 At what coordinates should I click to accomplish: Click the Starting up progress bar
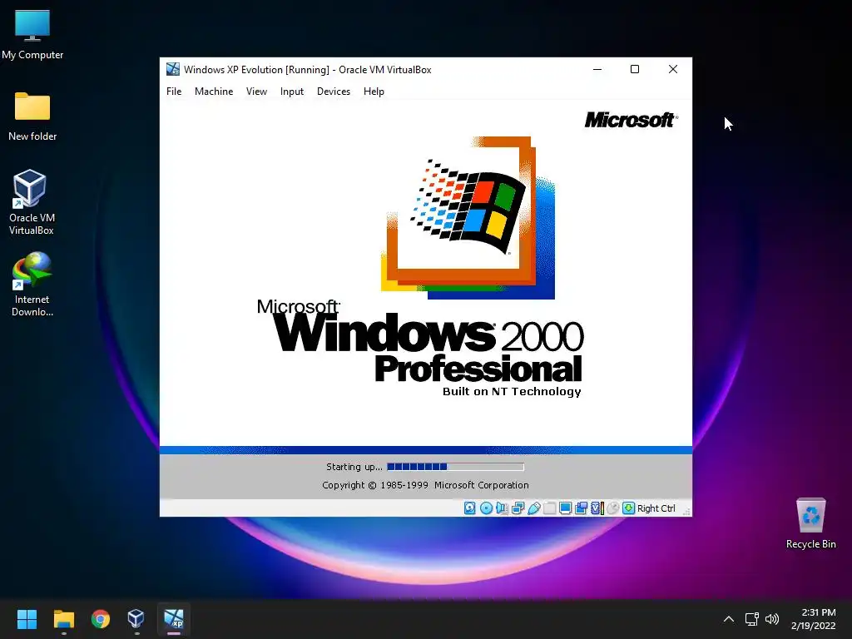(455, 467)
